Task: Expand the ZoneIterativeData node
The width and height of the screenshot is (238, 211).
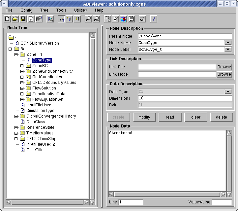Action: click(x=22, y=94)
